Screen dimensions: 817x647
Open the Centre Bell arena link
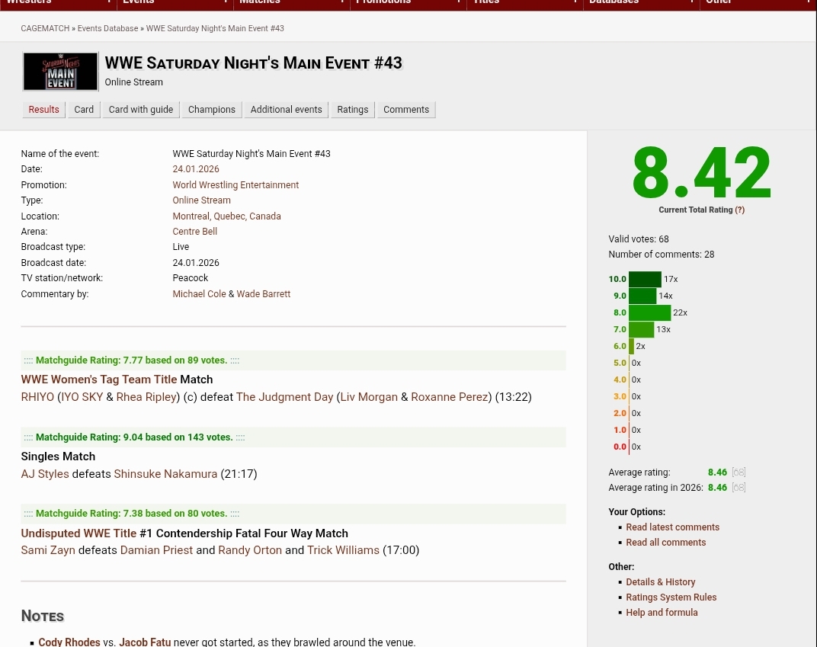(195, 232)
